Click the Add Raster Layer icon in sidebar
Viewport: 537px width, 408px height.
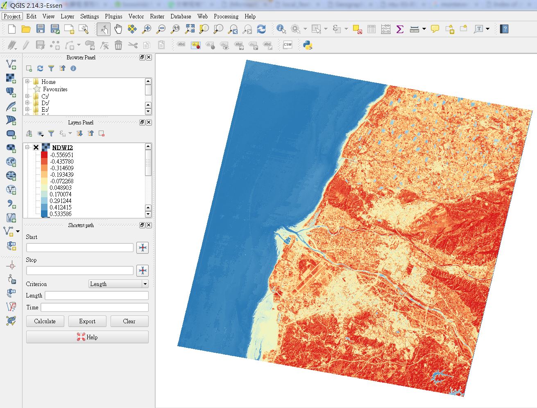11,78
